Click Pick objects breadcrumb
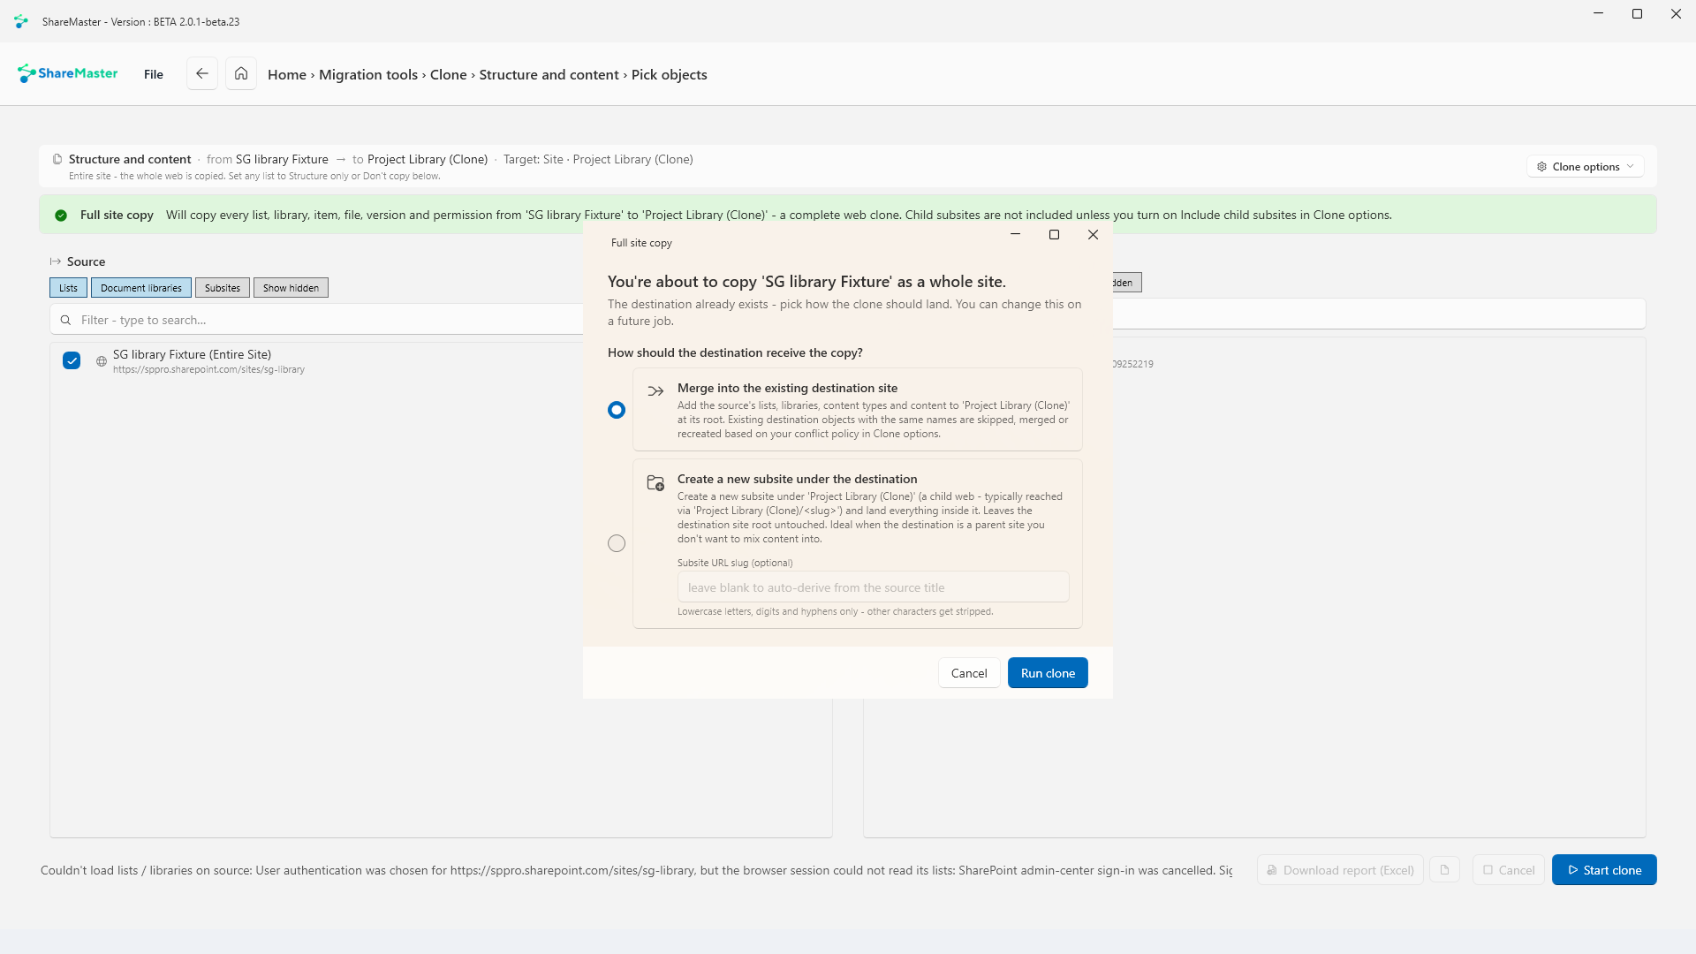 tap(670, 74)
